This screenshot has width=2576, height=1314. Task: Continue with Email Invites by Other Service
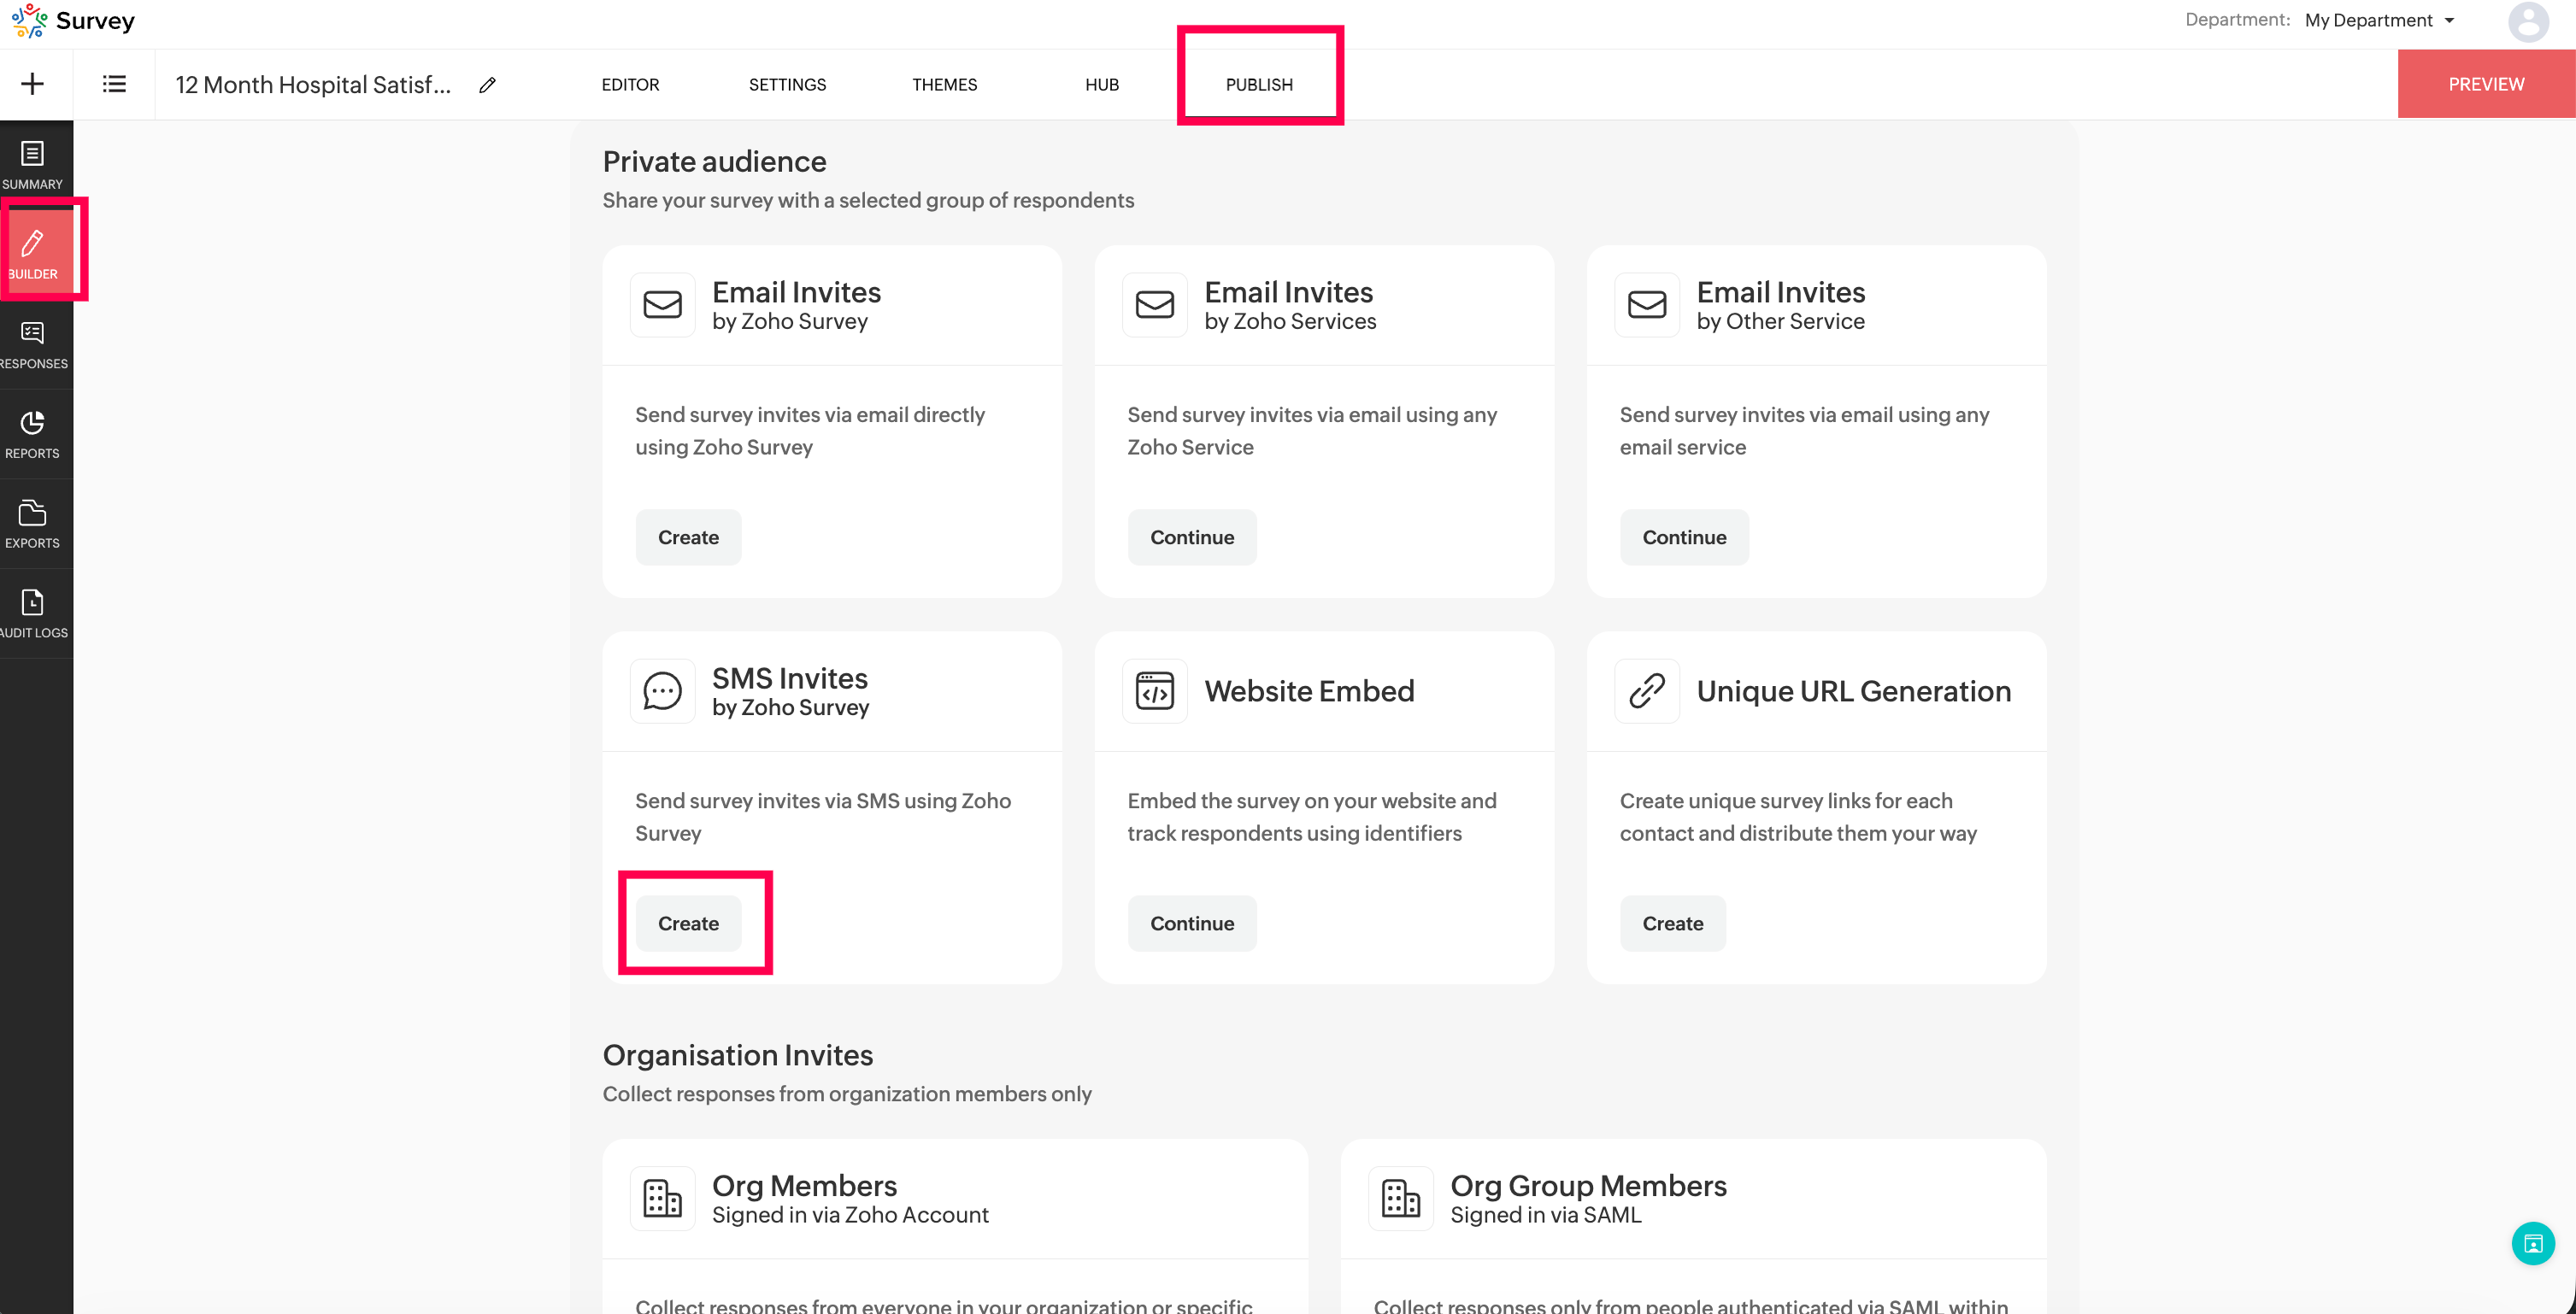(1684, 537)
